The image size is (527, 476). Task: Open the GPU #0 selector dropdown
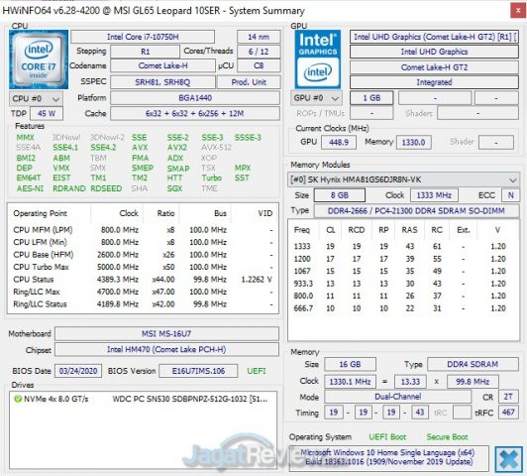pos(316,98)
